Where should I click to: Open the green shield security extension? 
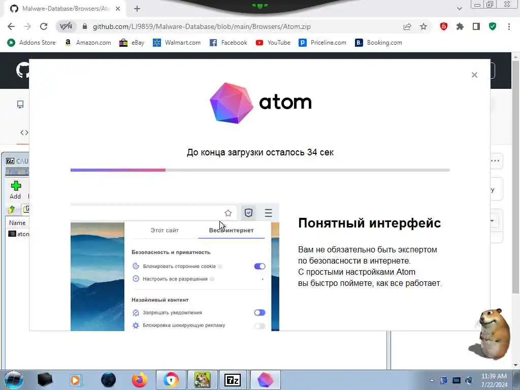pyautogui.click(x=493, y=26)
